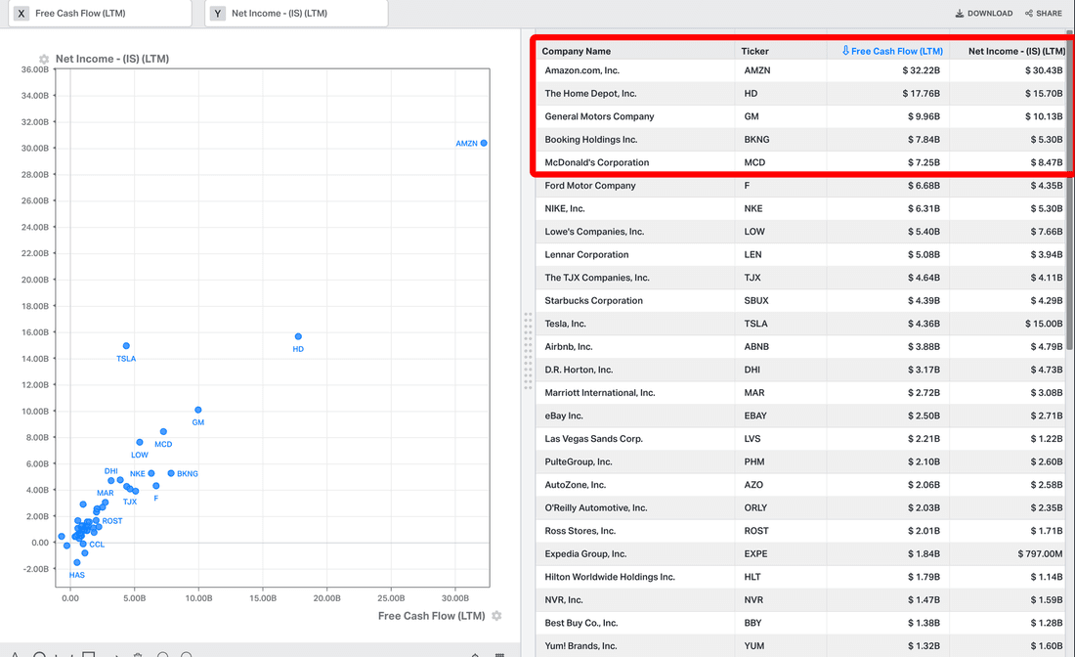Select the Marriott International, Inc. row
The height and width of the screenshot is (657, 1075).
[x=800, y=393]
